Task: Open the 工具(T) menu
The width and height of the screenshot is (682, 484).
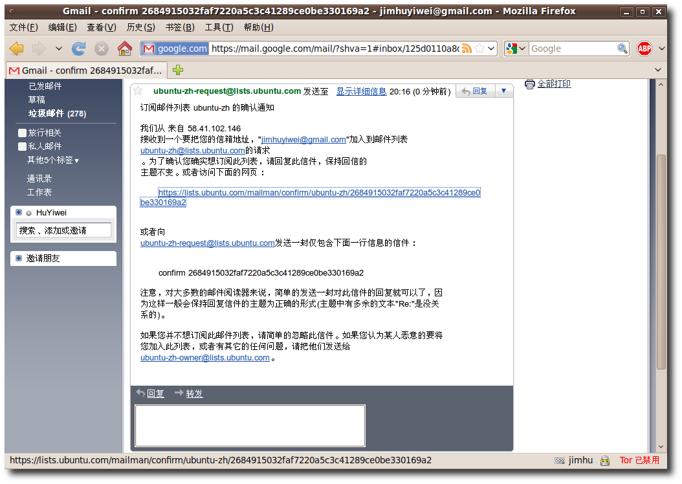Action: coord(219,27)
